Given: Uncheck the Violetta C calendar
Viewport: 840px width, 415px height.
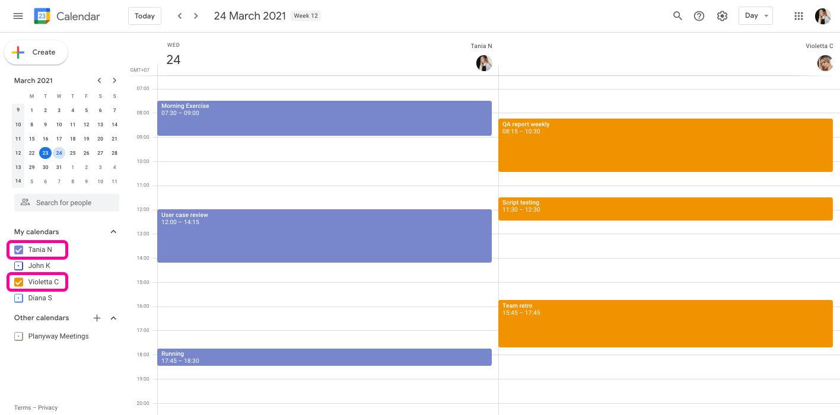Looking at the screenshot, I should click(x=18, y=282).
